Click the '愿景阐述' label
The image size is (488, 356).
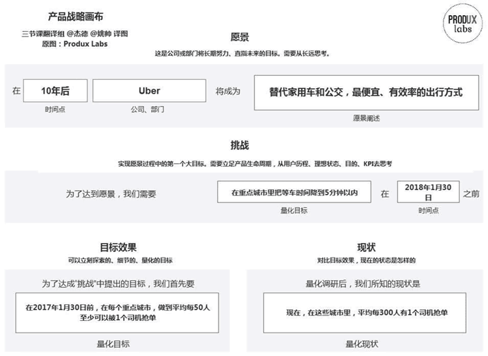pos(366,118)
